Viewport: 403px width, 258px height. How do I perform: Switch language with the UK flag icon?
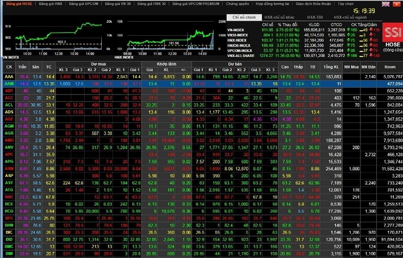tap(385, 4)
